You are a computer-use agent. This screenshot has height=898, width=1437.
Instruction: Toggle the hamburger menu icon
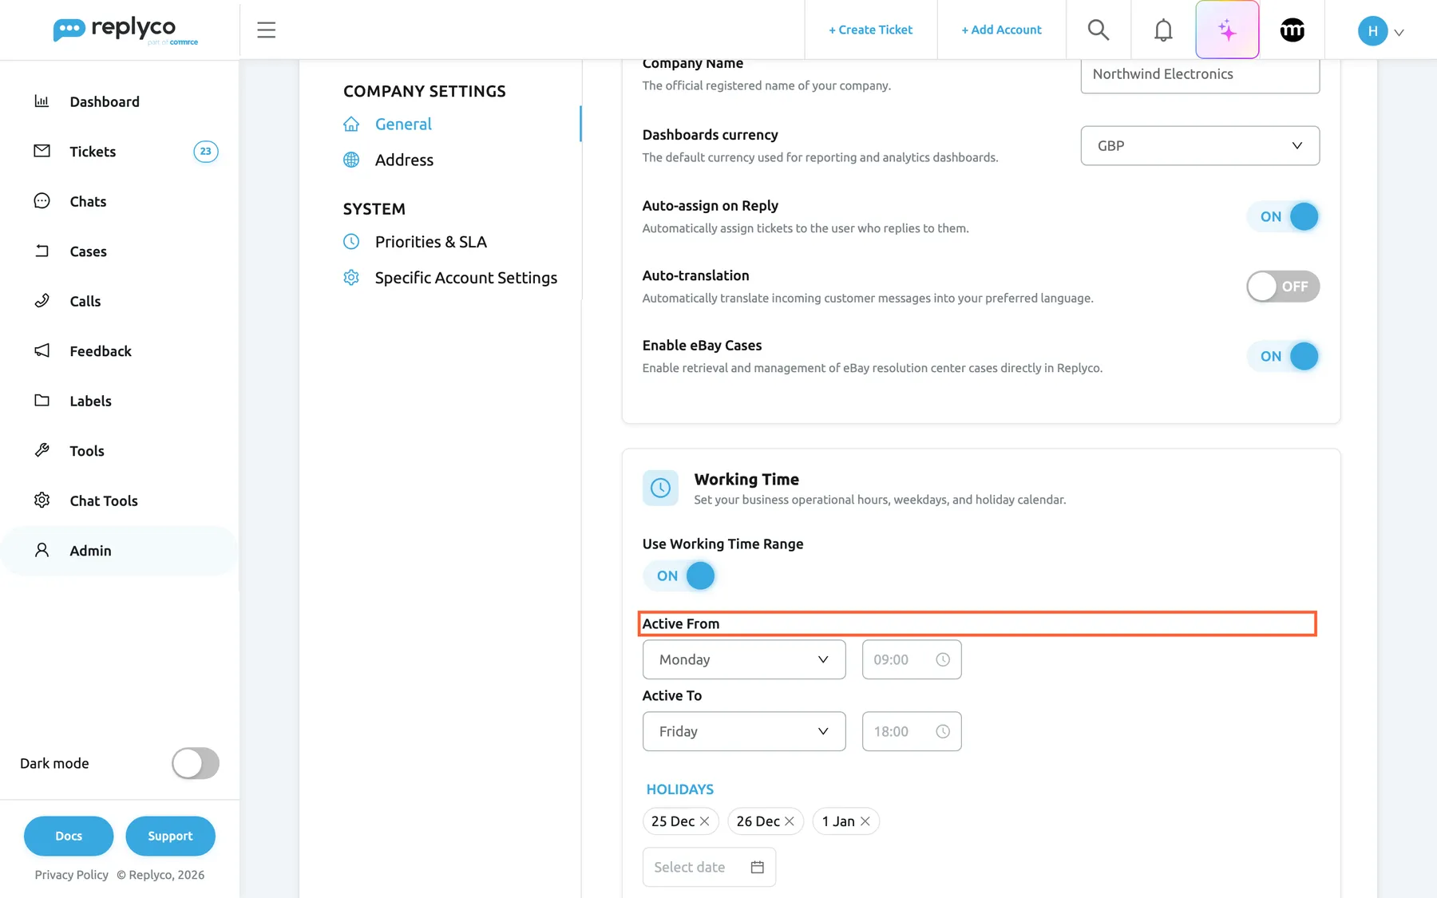click(x=266, y=30)
